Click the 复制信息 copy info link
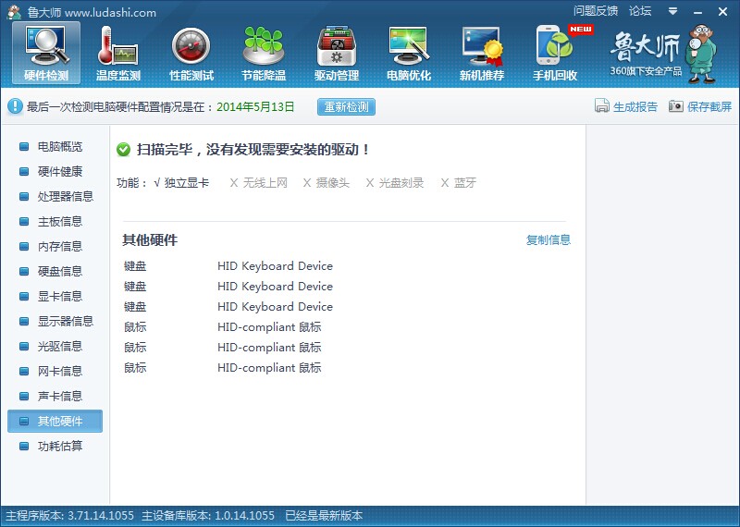Image resolution: width=740 pixels, height=527 pixels. [549, 239]
